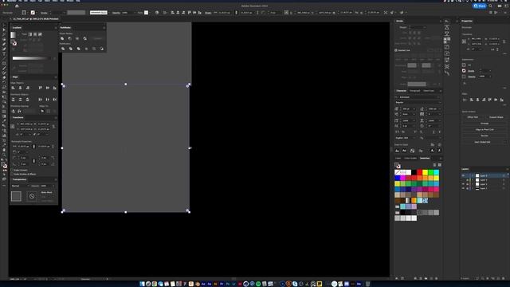Click Horizontal Align Center in Align panel
The height and width of the screenshot is (287, 510).
[x=20, y=88]
